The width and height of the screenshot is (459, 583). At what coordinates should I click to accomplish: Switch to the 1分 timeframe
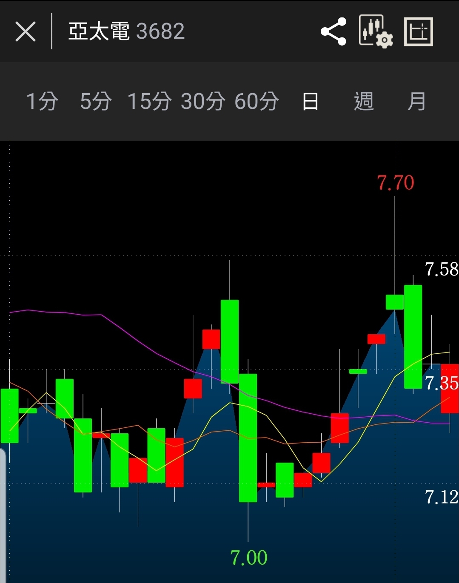pos(42,102)
